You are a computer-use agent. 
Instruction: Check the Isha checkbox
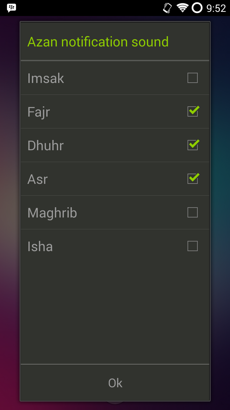[193, 246]
